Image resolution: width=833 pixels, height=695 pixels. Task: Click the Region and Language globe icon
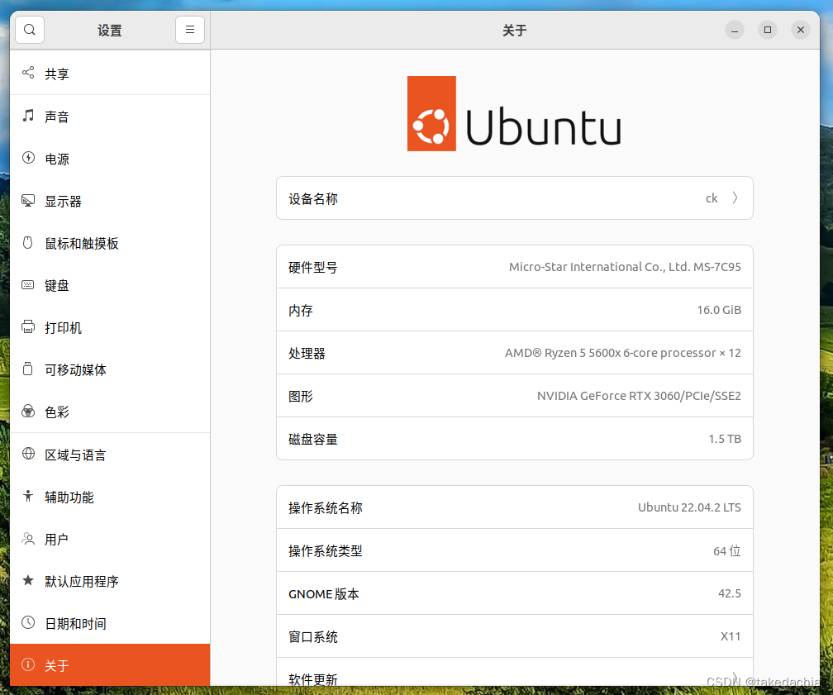tap(28, 454)
